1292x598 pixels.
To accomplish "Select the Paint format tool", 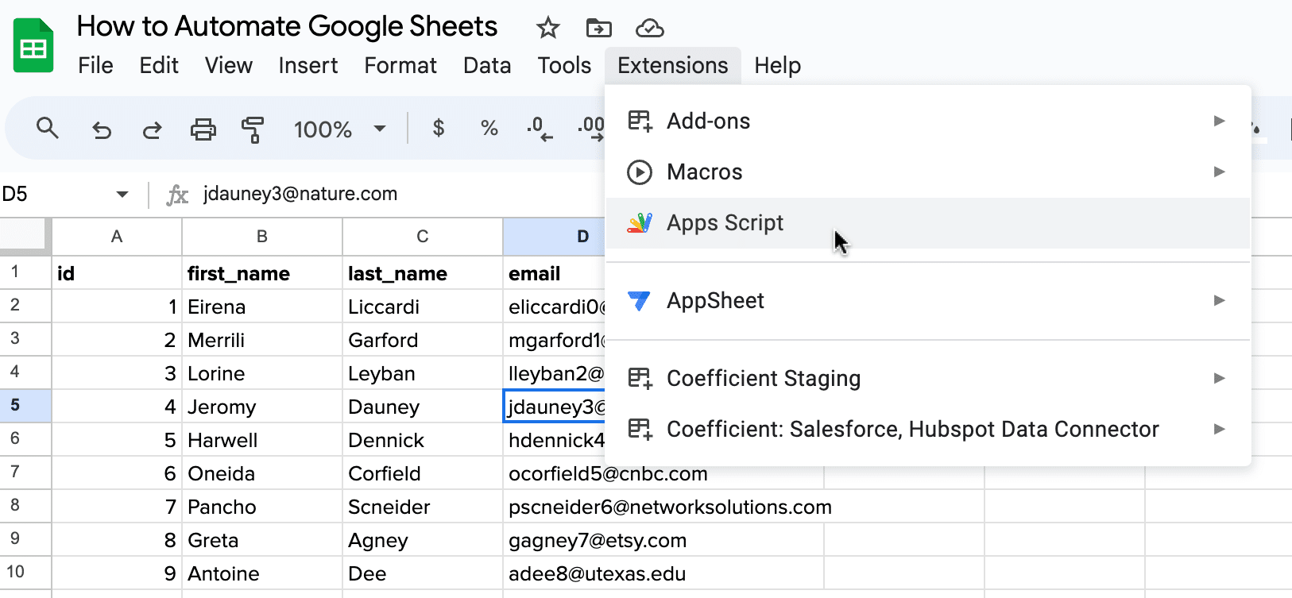I will pyautogui.click(x=253, y=129).
